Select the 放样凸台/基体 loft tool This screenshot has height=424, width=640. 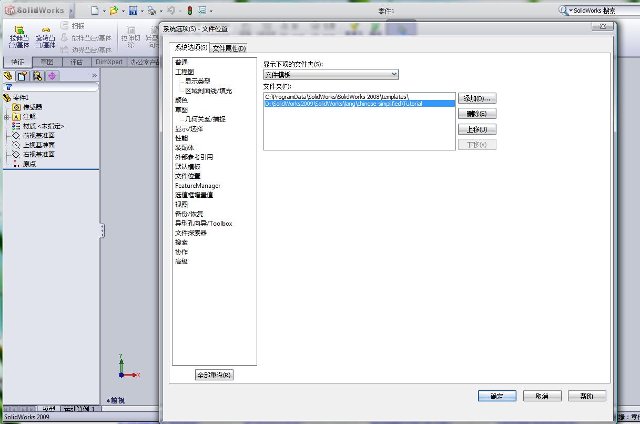click(86, 38)
